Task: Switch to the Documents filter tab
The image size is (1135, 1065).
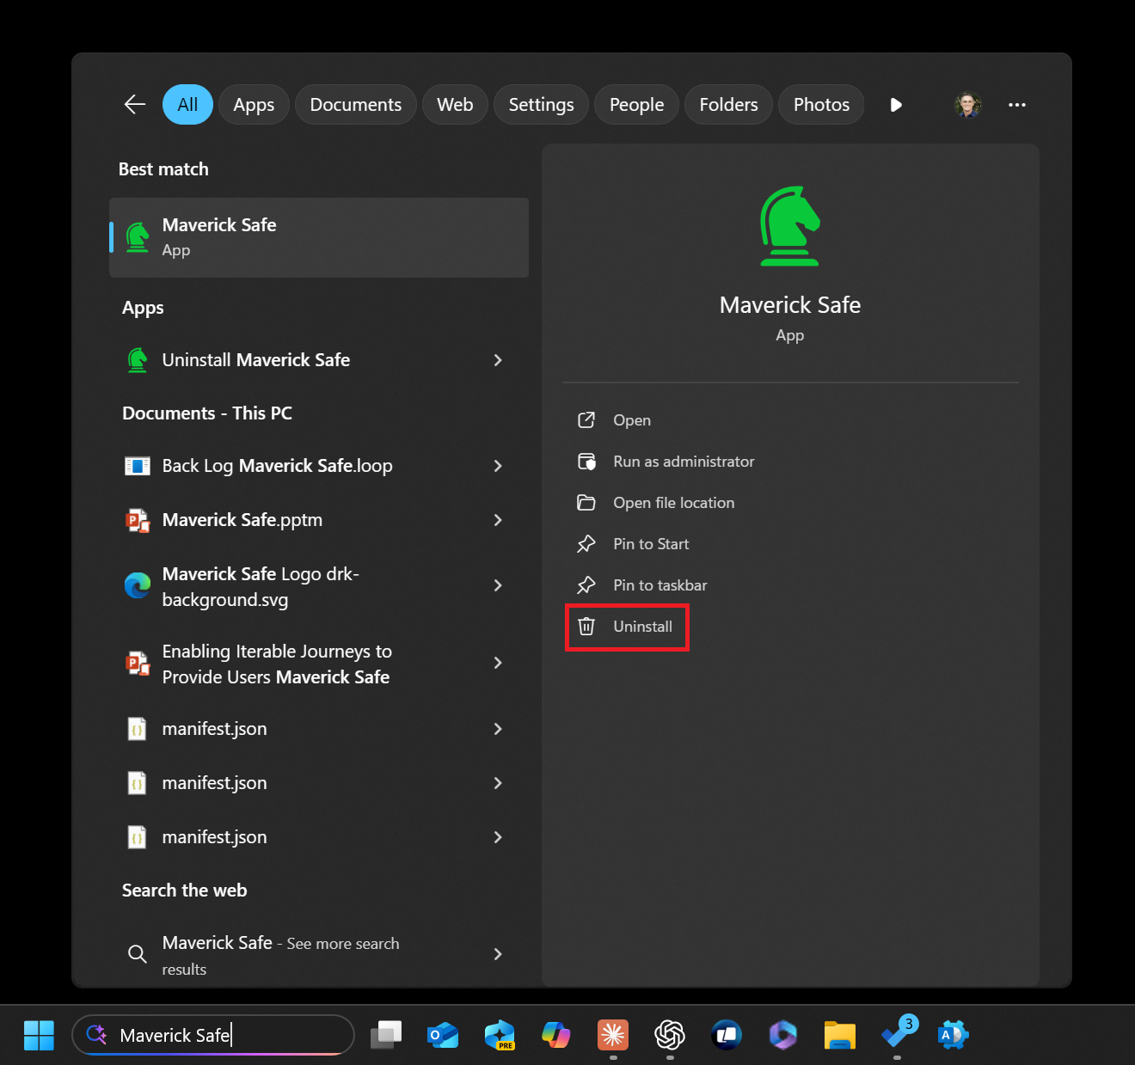Action: click(355, 105)
